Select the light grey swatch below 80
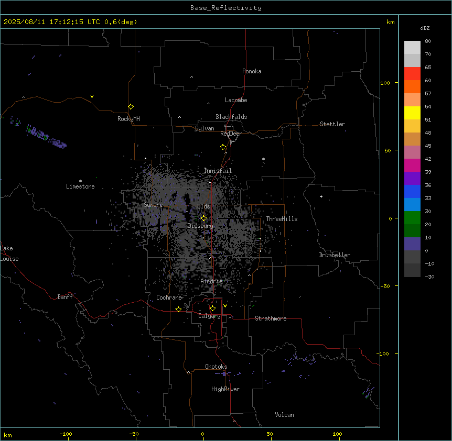452x441 pixels. click(412, 47)
